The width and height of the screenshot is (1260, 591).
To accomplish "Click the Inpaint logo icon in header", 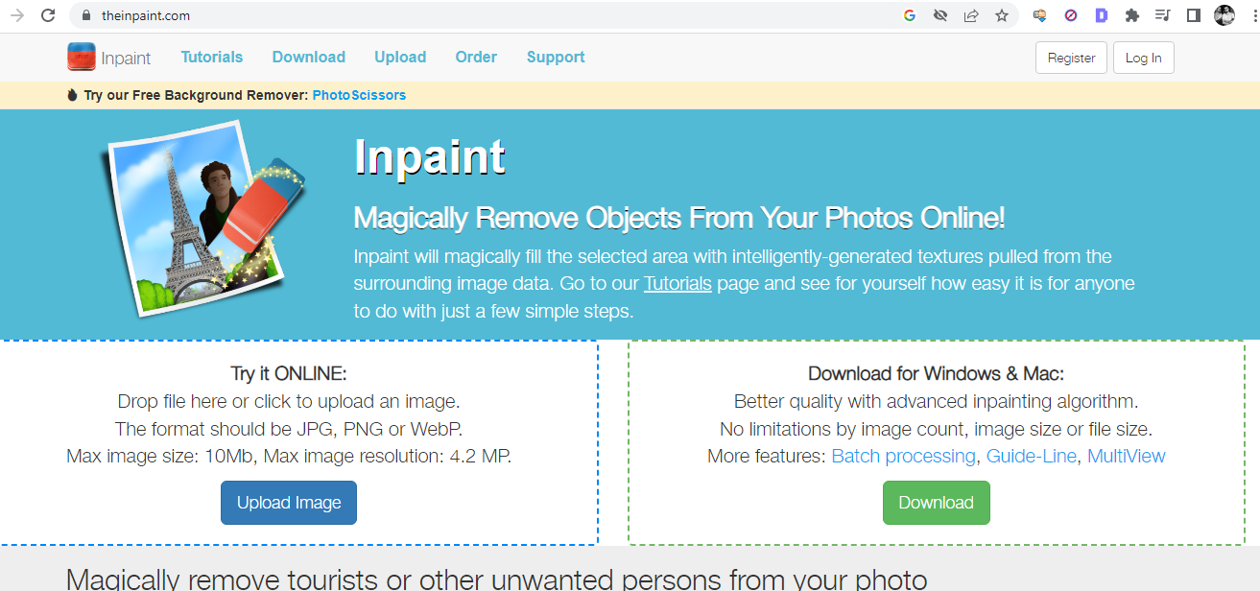I will coord(82,57).
